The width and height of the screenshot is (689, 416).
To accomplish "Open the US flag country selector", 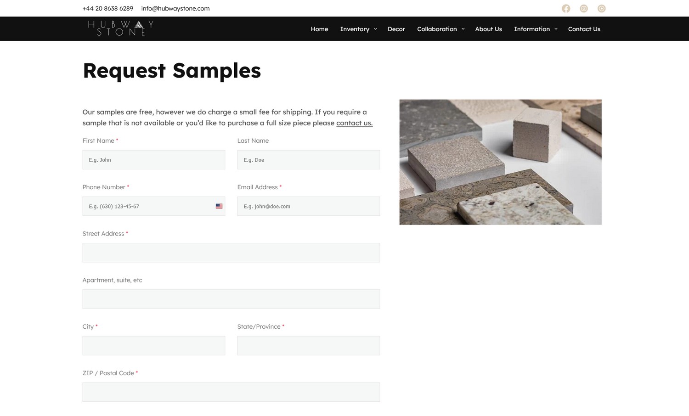I will tap(219, 206).
